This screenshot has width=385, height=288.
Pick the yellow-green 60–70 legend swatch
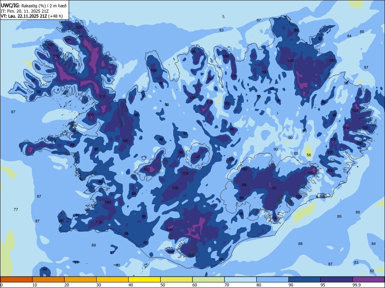click(x=208, y=280)
